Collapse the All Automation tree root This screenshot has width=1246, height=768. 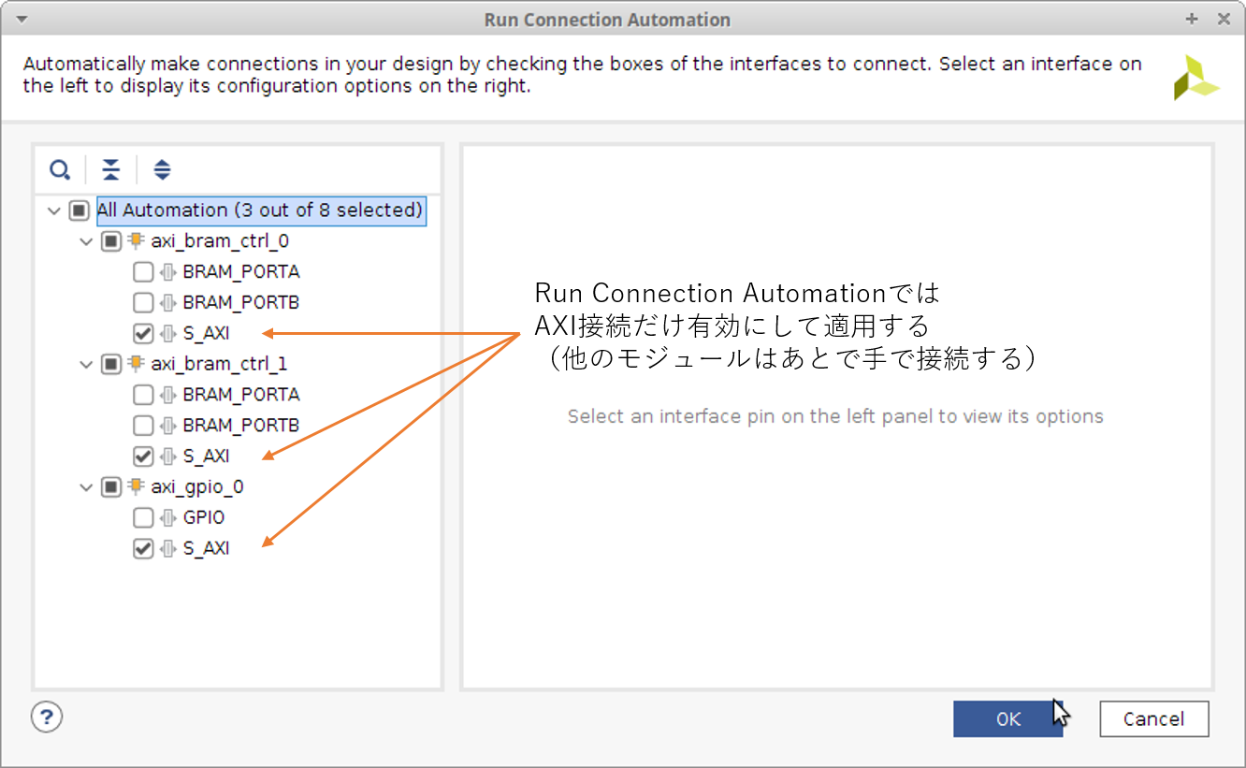tap(54, 211)
